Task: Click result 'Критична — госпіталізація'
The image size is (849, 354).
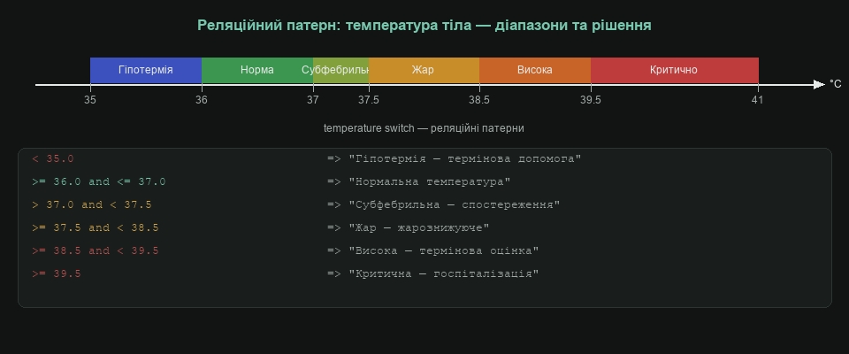Action: [444, 273]
